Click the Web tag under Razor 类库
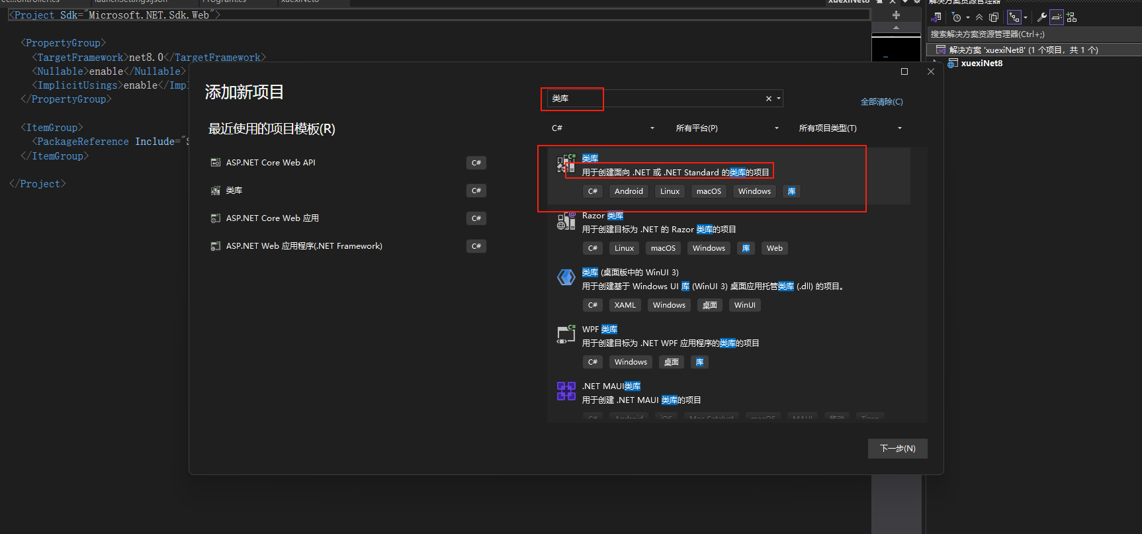The height and width of the screenshot is (534, 1142). click(774, 248)
